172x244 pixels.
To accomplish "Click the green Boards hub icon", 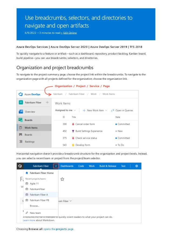I will point(21,120).
